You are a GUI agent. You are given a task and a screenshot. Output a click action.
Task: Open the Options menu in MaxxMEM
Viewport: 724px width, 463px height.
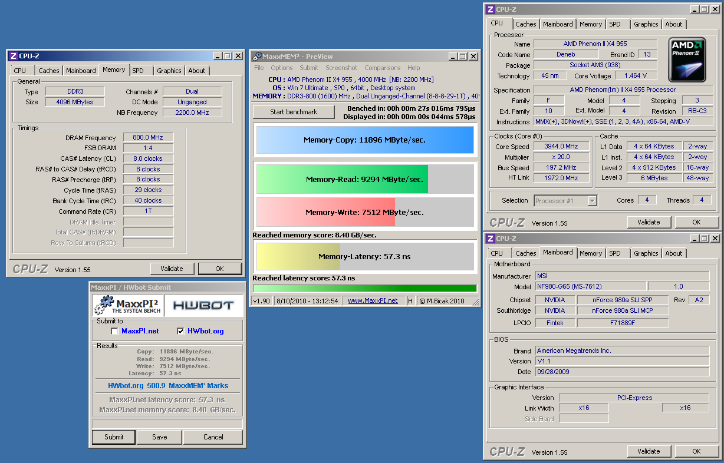tap(282, 68)
